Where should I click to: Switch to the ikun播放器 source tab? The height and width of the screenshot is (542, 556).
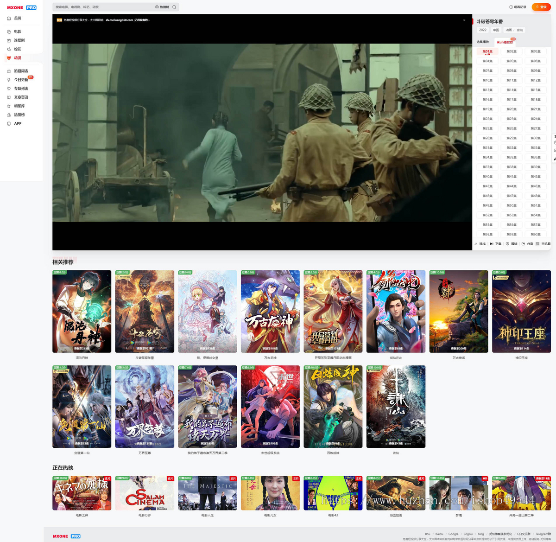(x=505, y=42)
